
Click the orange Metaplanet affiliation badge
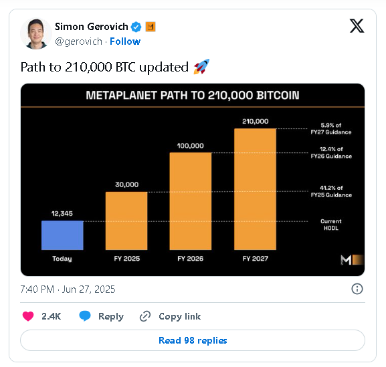pyautogui.click(x=151, y=27)
